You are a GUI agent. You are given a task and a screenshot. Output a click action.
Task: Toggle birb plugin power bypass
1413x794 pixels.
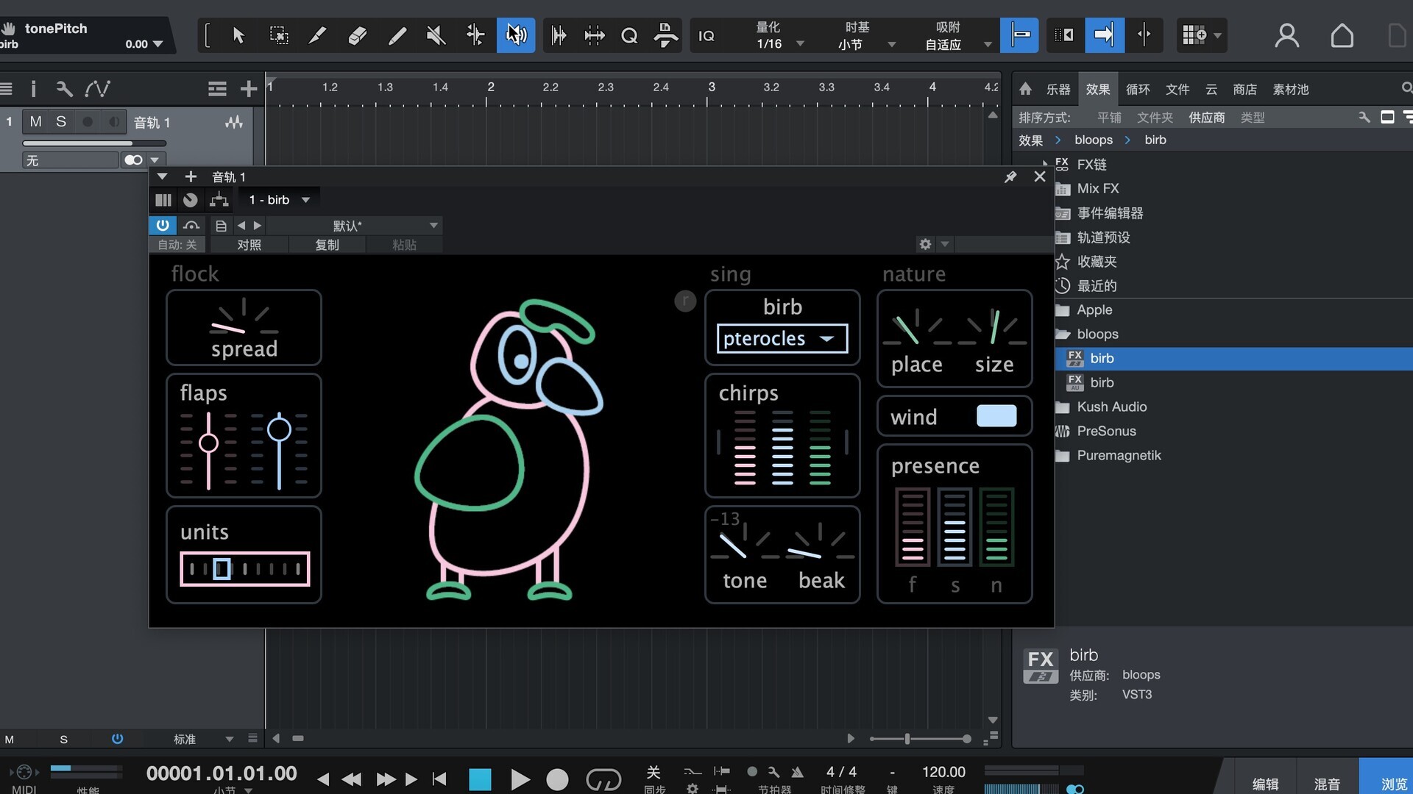pos(163,225)
